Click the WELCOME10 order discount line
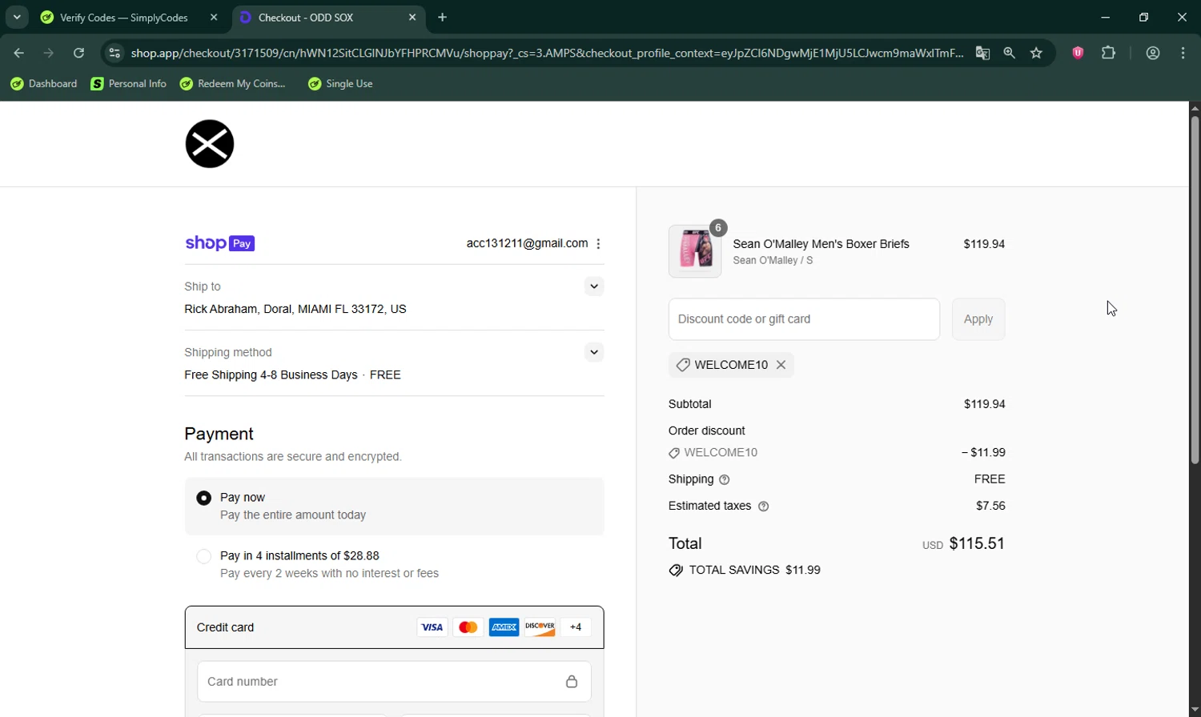The height and width of the screenshot is (717, 1201). (837, 453)
